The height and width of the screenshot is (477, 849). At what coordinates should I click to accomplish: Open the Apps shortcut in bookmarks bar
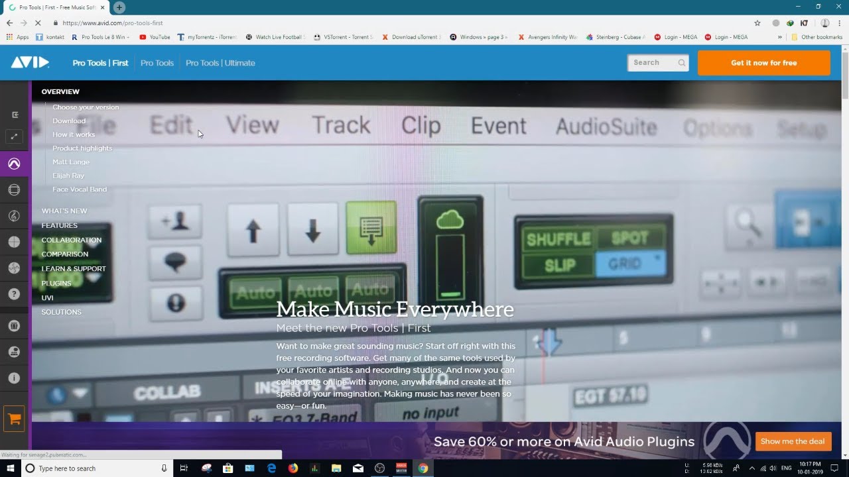point(18,37)
